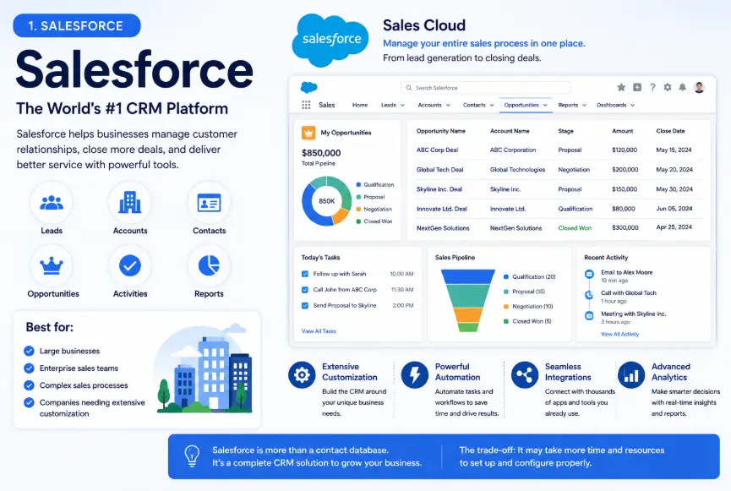This screenshot has width=731, height=491.
Task: Expand the Accounts tab dropdown arrow
Action: pyautogui.click(x=448, y=106)
